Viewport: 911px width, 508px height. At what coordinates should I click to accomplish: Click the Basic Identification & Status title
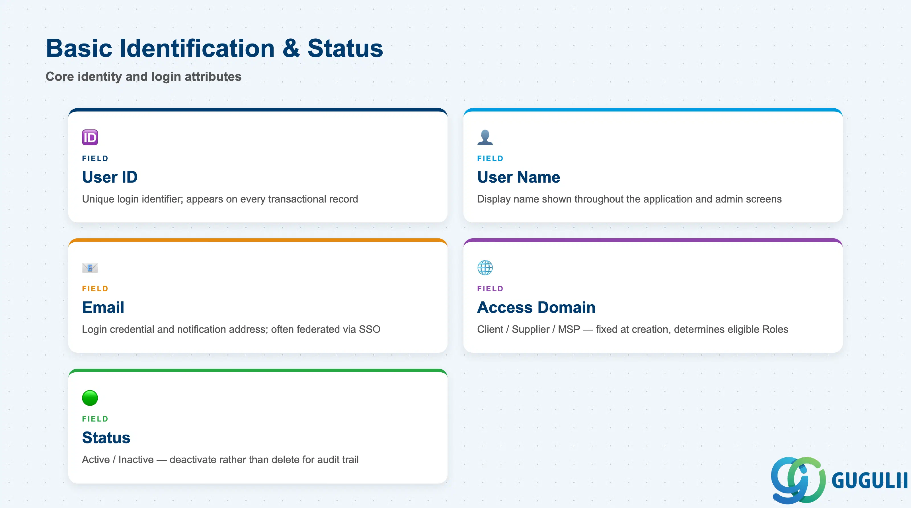(214, 48)
